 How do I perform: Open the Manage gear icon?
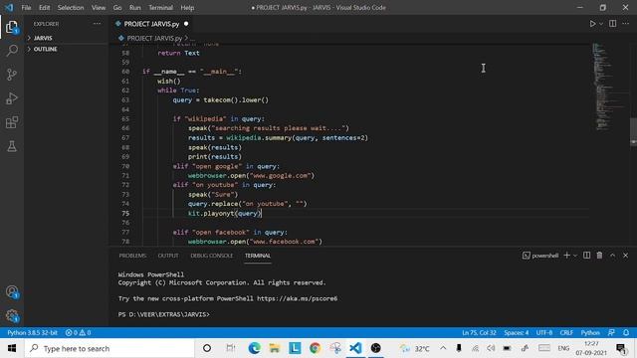[x=12, y=316]
